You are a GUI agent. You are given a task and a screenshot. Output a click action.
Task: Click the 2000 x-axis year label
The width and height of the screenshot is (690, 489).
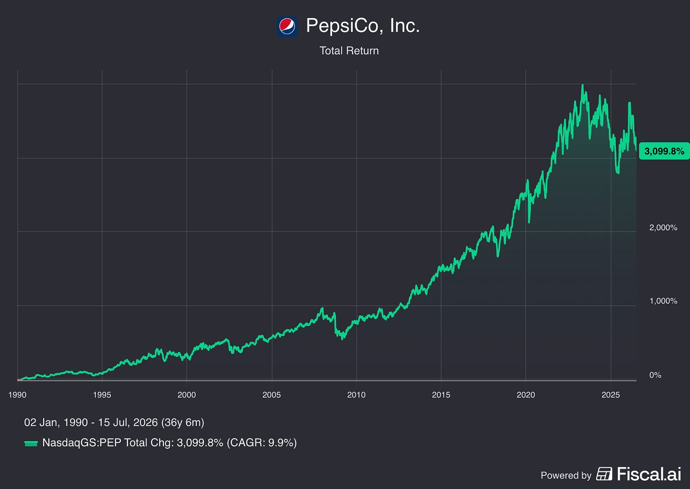(187, 395)
